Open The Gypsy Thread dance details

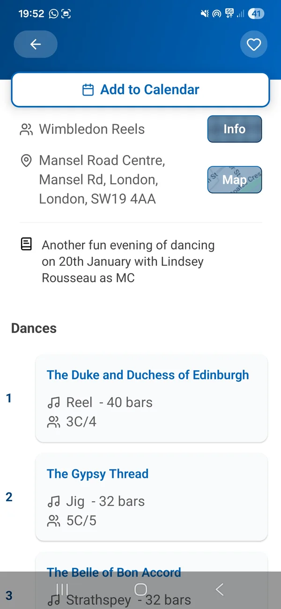pos(97,474)
